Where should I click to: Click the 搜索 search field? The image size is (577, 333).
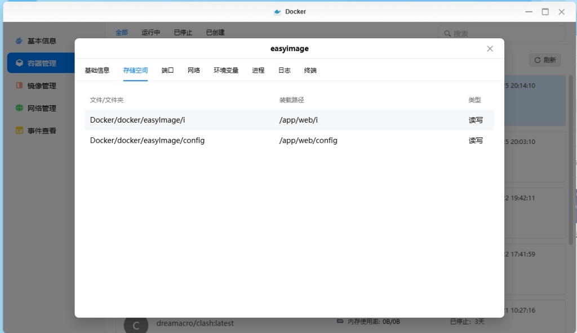pyautogui.click(x=501, y=33)
